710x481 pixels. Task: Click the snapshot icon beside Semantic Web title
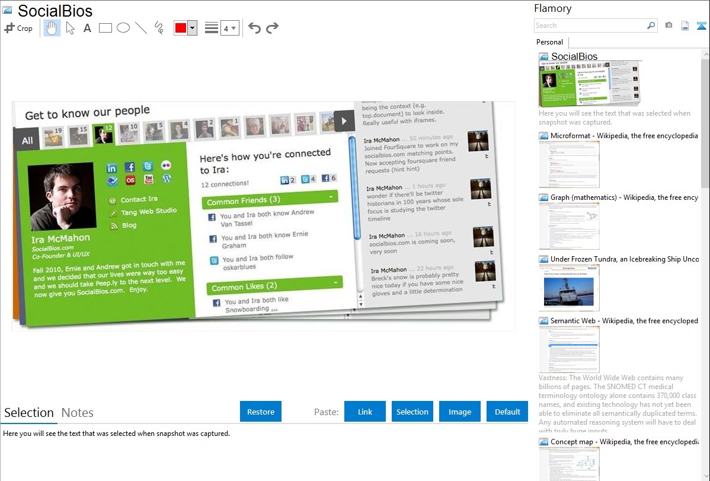(x=544, y=321)
